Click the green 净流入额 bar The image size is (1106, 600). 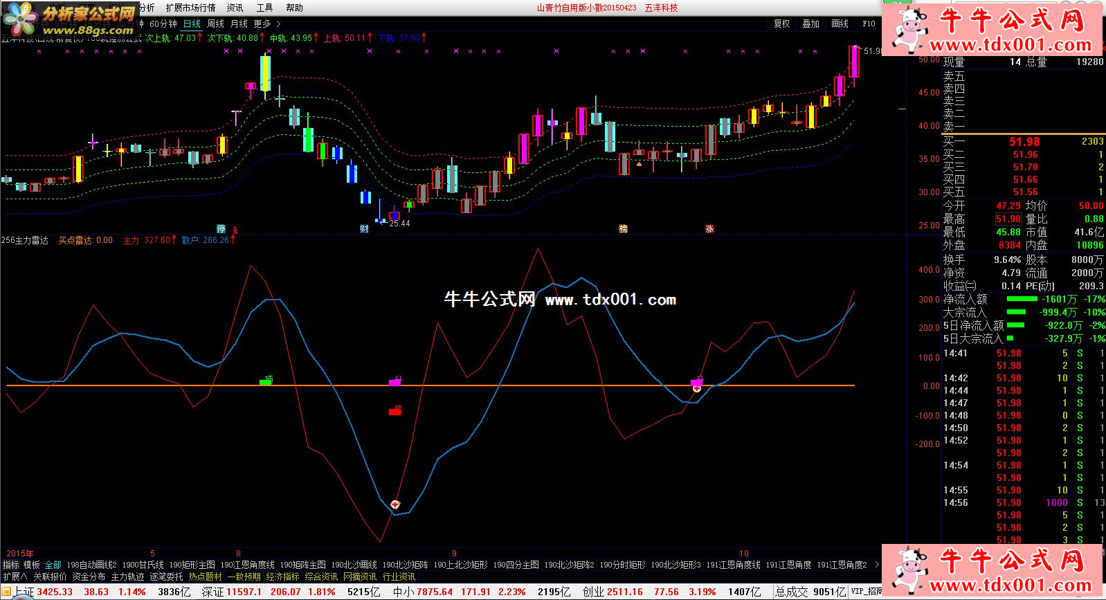tap(1021, 299)
